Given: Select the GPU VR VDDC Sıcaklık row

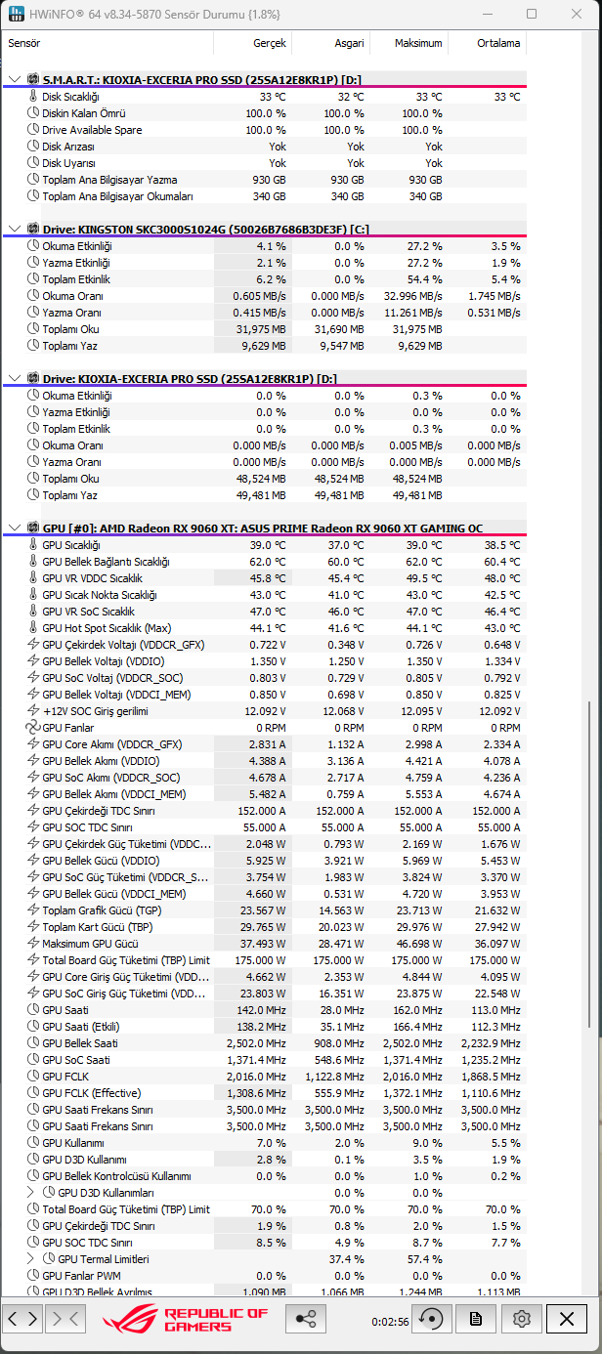Looking at the screenshot, I should (x=265, y=578).
